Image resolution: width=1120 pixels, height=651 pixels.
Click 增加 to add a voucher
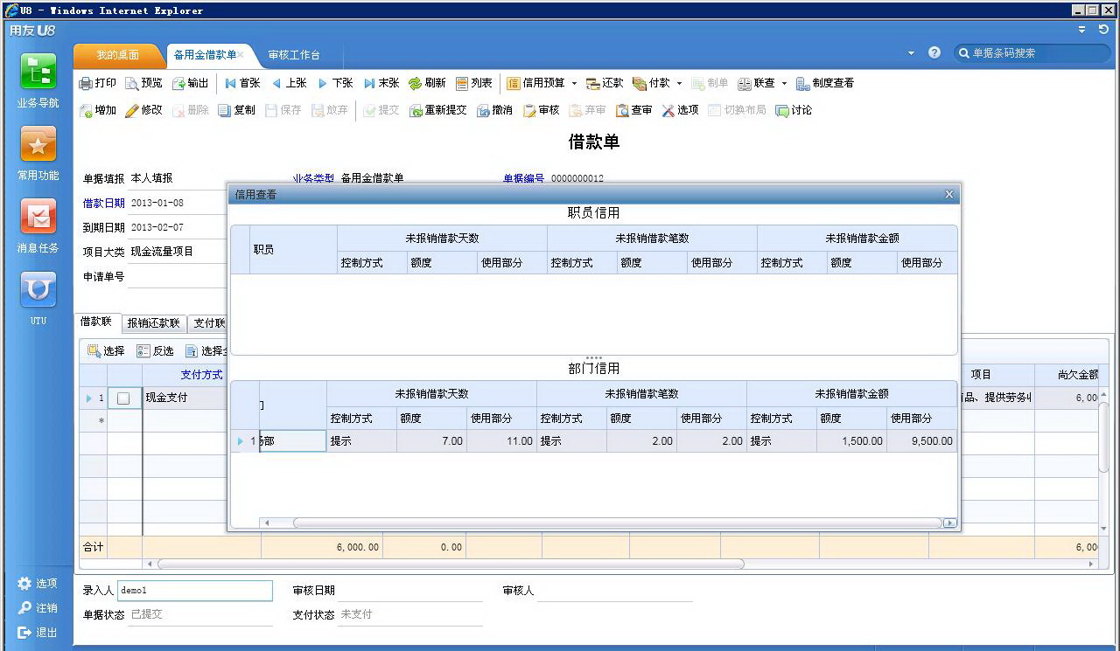coord(97,110)
